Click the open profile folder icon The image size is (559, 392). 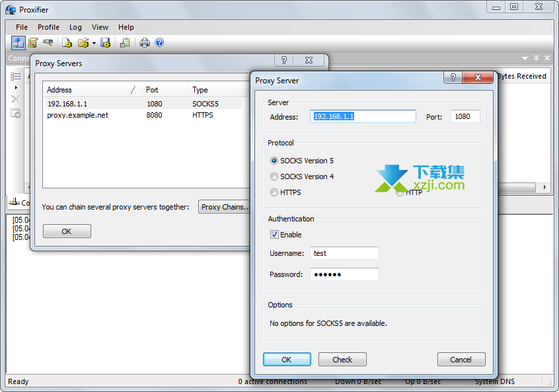pos(83,43)
